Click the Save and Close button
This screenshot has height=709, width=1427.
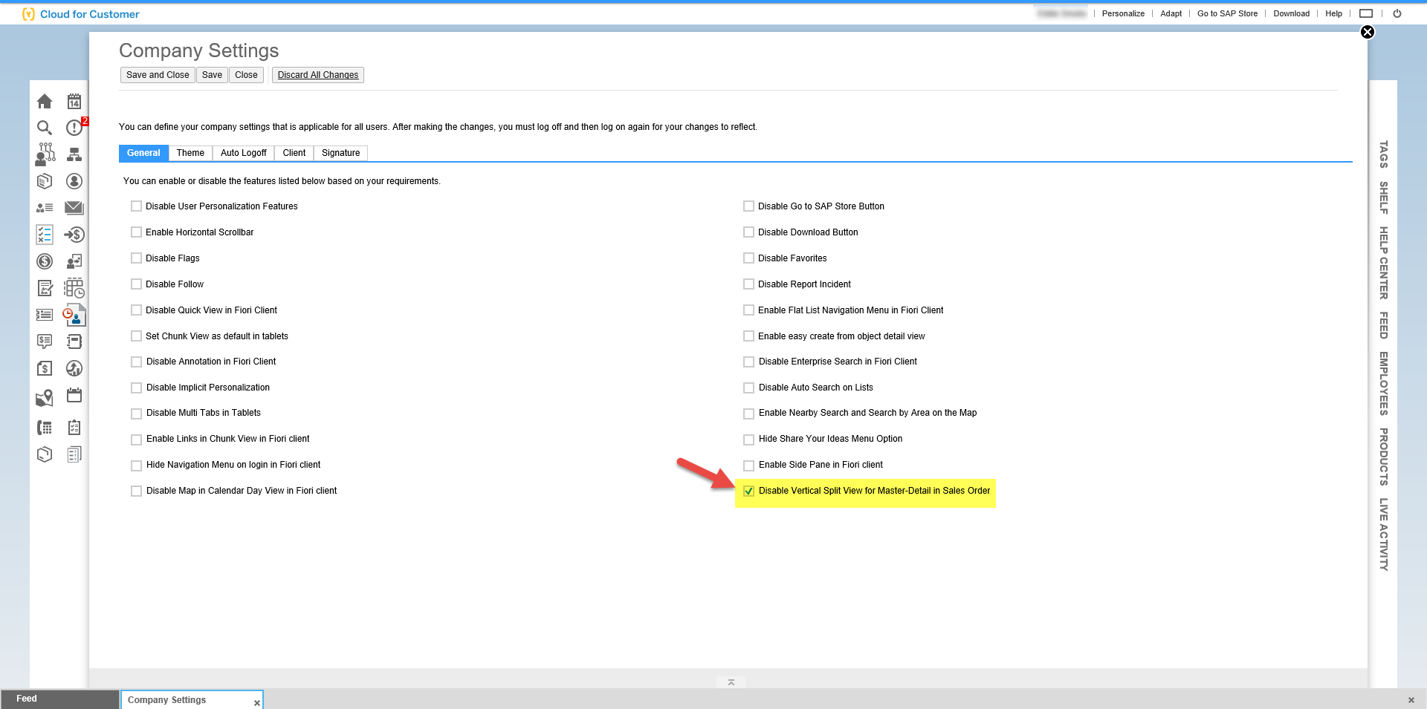tap(158, 75)
